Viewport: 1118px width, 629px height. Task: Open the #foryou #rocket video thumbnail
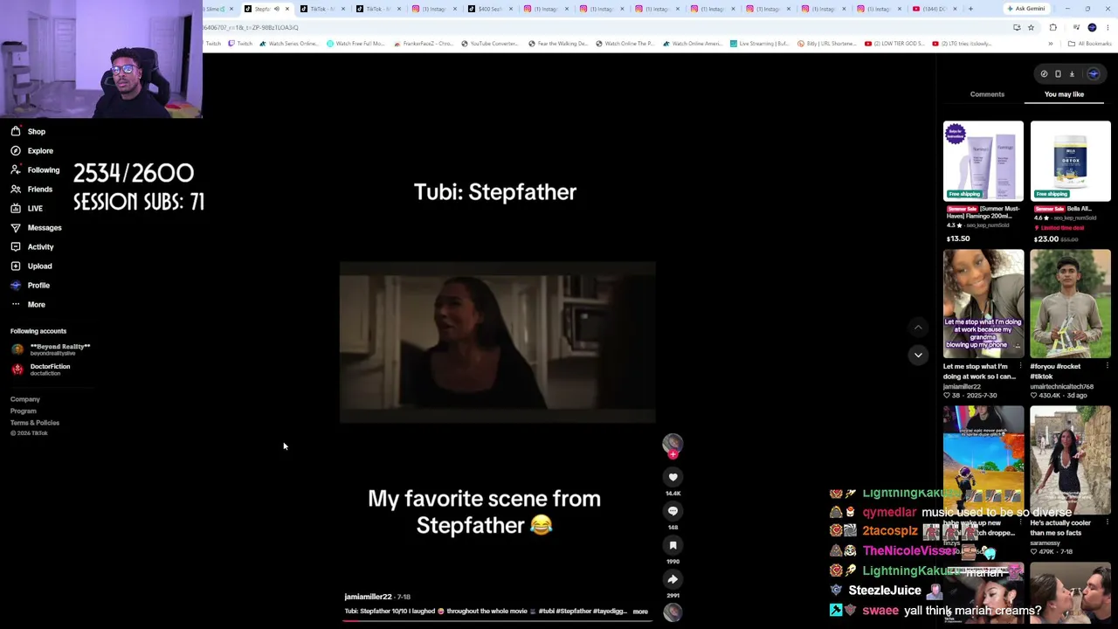pyautogui.click(x=1070, y=304)
